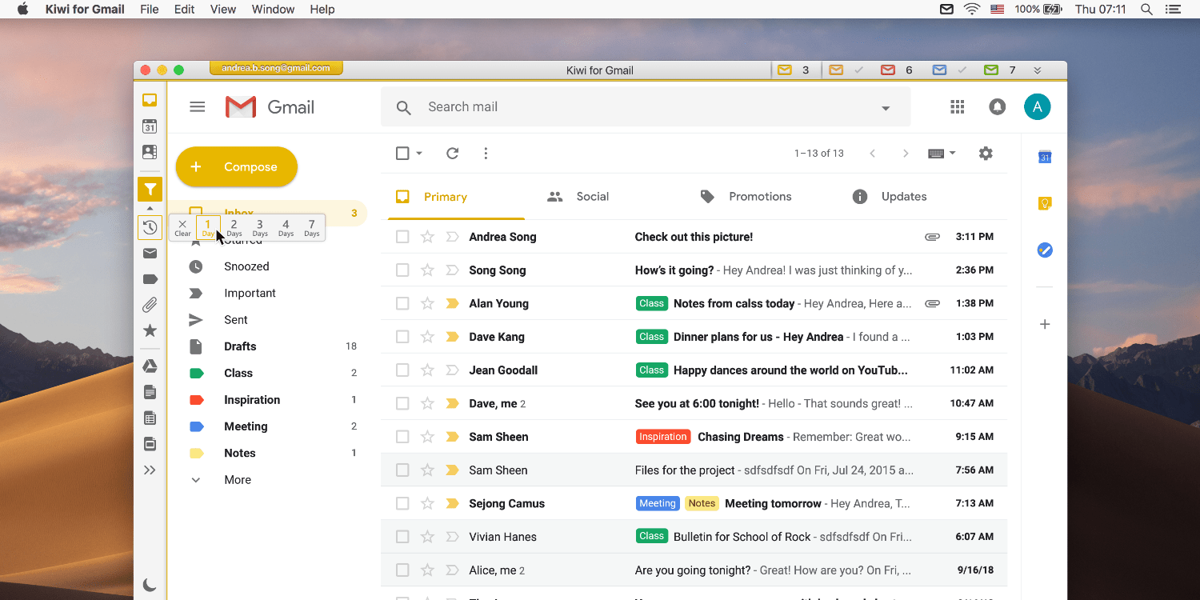Open the search options dropdown arrow

click(885, 106)
